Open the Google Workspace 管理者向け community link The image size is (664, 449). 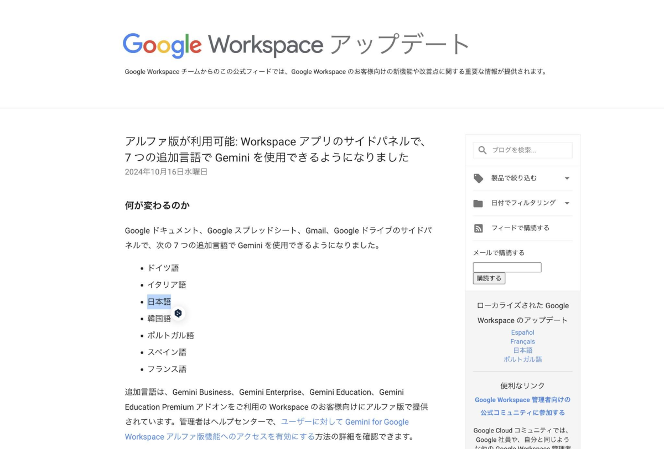click(522, 406)
